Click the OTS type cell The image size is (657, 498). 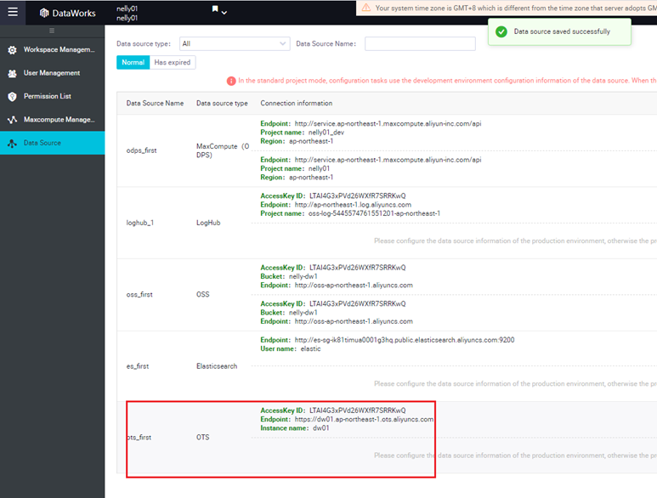[203, 438]
